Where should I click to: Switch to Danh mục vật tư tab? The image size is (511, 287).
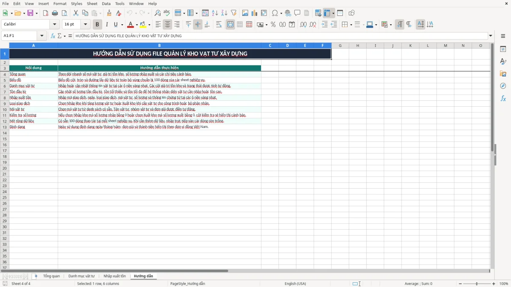click(82, 276)
